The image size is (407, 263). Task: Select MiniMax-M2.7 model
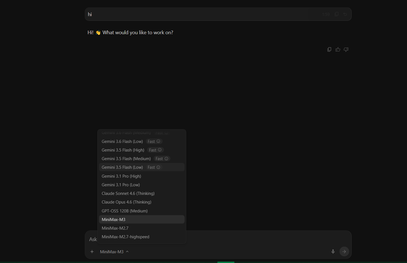(x=142, y=228)
